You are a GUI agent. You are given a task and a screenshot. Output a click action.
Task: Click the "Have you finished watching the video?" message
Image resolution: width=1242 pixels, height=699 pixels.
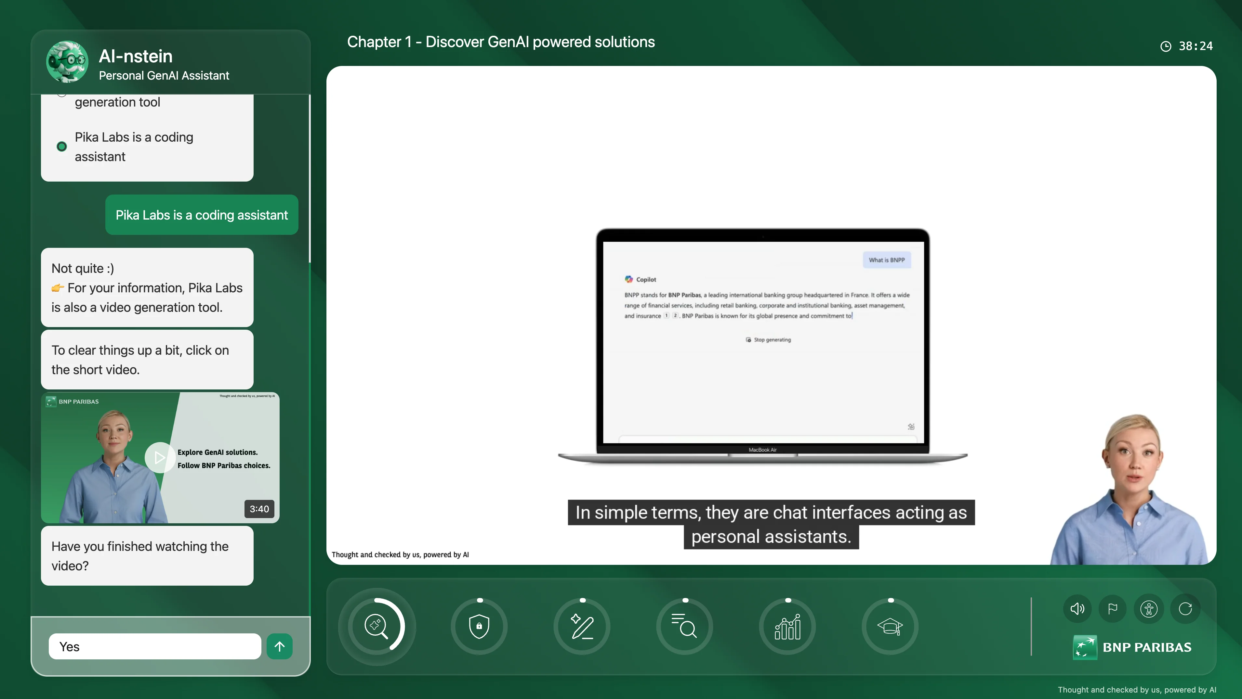[x=147, y=556]
